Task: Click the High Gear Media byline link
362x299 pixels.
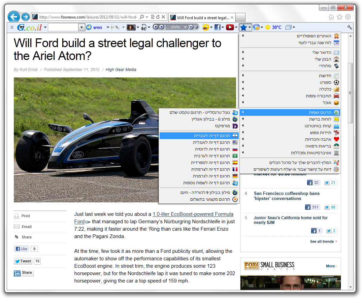Action: [121, 70]
